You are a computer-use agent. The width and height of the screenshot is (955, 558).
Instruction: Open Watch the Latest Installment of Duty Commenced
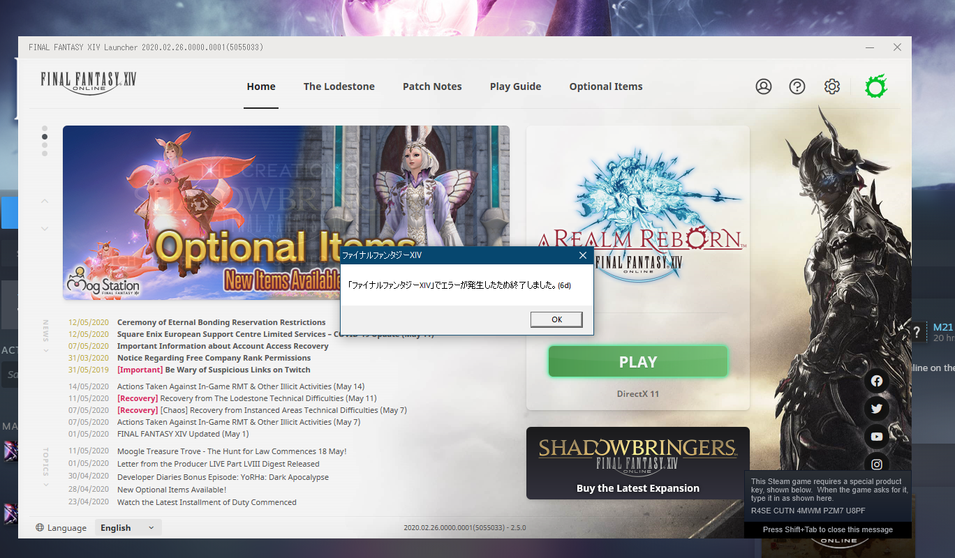coord(207,502)
